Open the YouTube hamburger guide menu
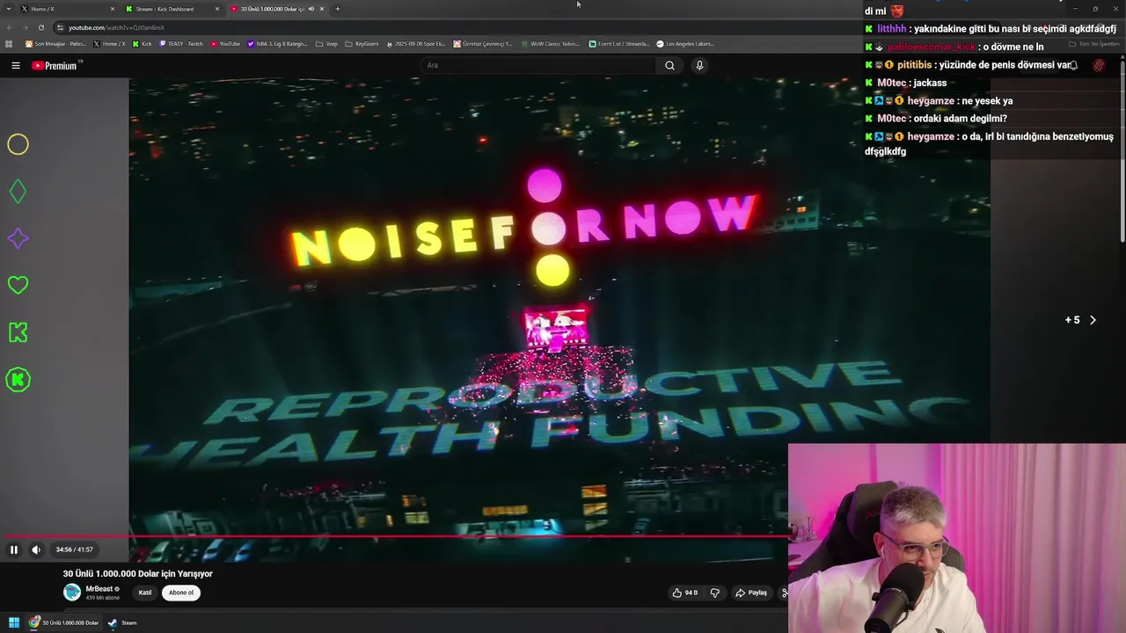The height and width of the screenshot is (633, 1126). [15, 65]
